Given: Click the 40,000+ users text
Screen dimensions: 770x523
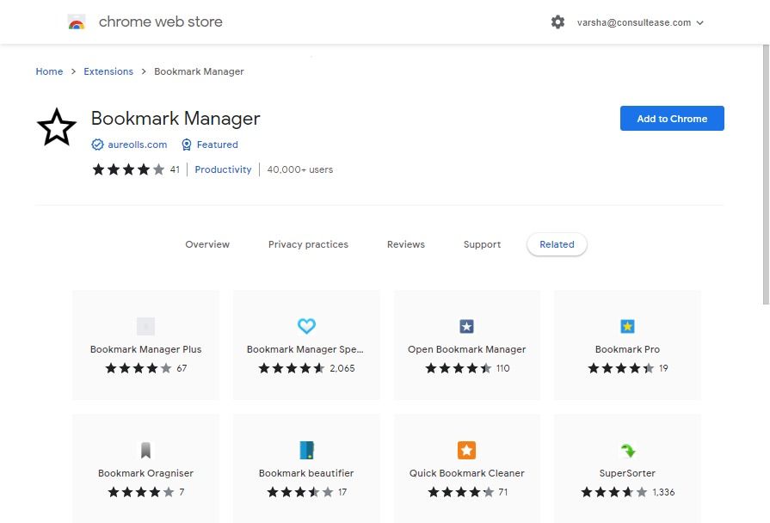Looking at the screenshot, I should coord(300,169).
